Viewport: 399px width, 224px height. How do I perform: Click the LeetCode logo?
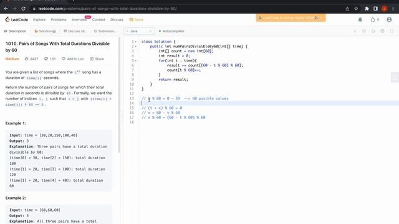17,19
